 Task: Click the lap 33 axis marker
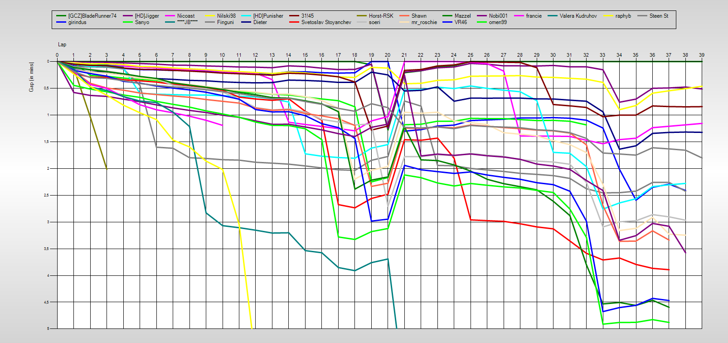602,55
